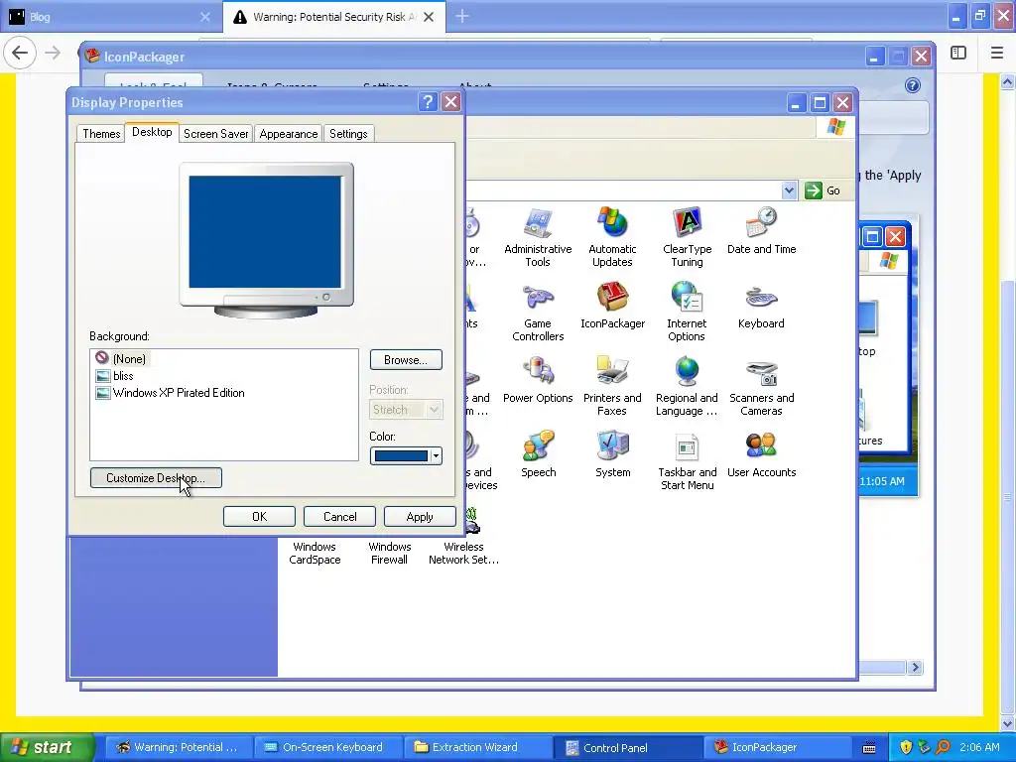Screen dimensions: 1016x762
Task: Open Taskbar and Start Menu settings
Action: (x=687, y=460)
